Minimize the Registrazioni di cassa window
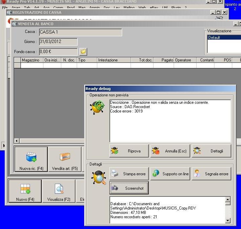Viewport: 241px width, 229px height. tap(213, 12)
